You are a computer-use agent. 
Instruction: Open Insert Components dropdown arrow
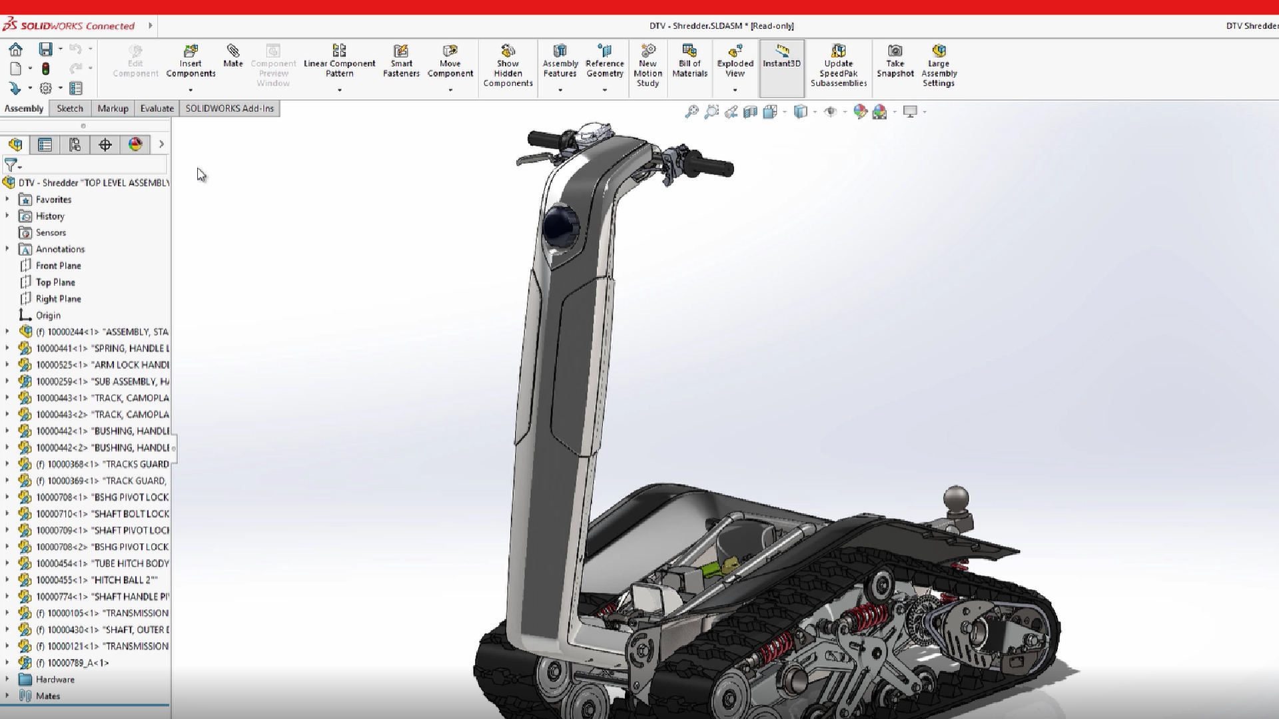[191, 90]
